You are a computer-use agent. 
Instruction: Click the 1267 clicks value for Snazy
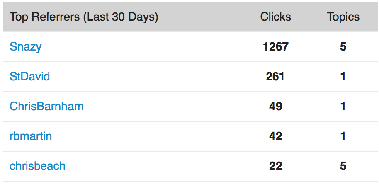tap(275, 47)
